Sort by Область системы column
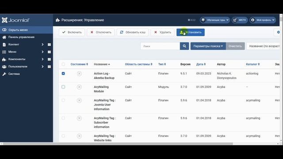The width and height of the screenshot is (283, 159). (138, 64)
